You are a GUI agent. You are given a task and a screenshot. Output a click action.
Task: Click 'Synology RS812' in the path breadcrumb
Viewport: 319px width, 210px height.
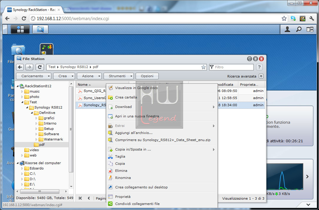(74, 67)
